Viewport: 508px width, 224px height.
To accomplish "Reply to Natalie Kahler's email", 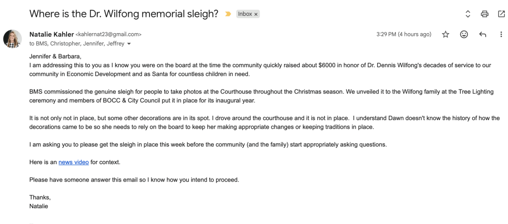I will 482,35.
